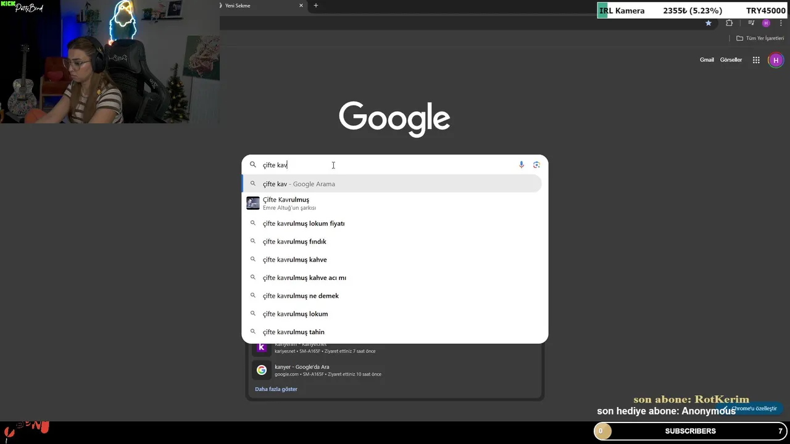The width and height of the screenshot is (790, 444).
Task: Click the son abone: RotKerim text
Action: (691, 400)
